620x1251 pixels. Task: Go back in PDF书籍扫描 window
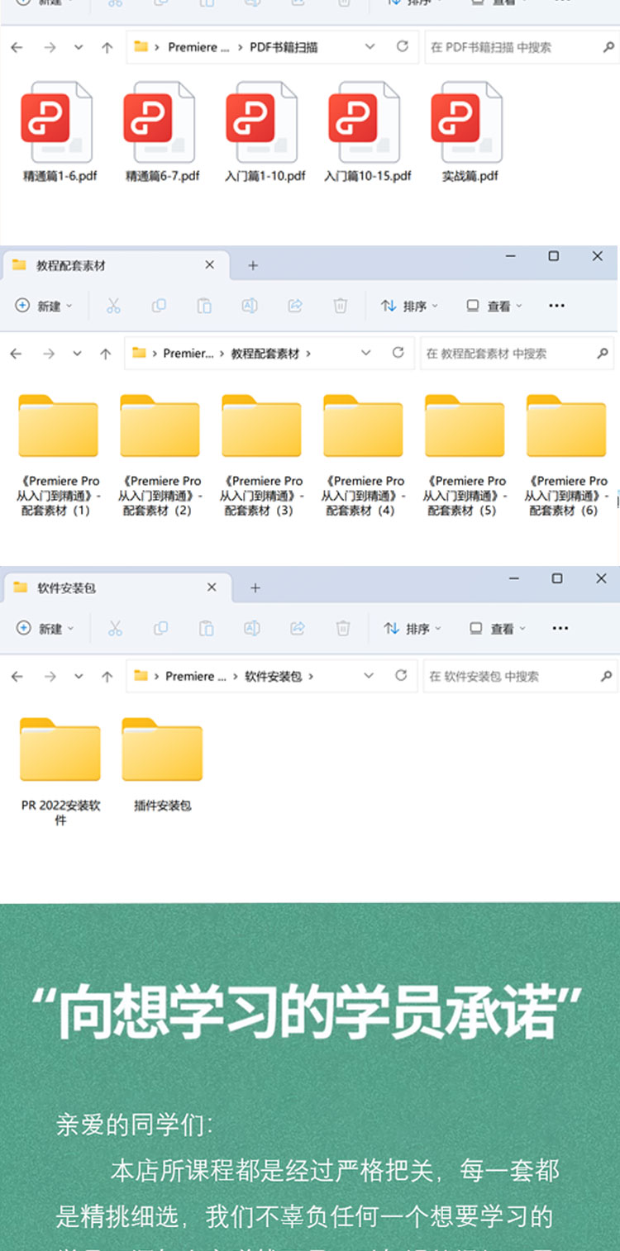tap(17, 48)
